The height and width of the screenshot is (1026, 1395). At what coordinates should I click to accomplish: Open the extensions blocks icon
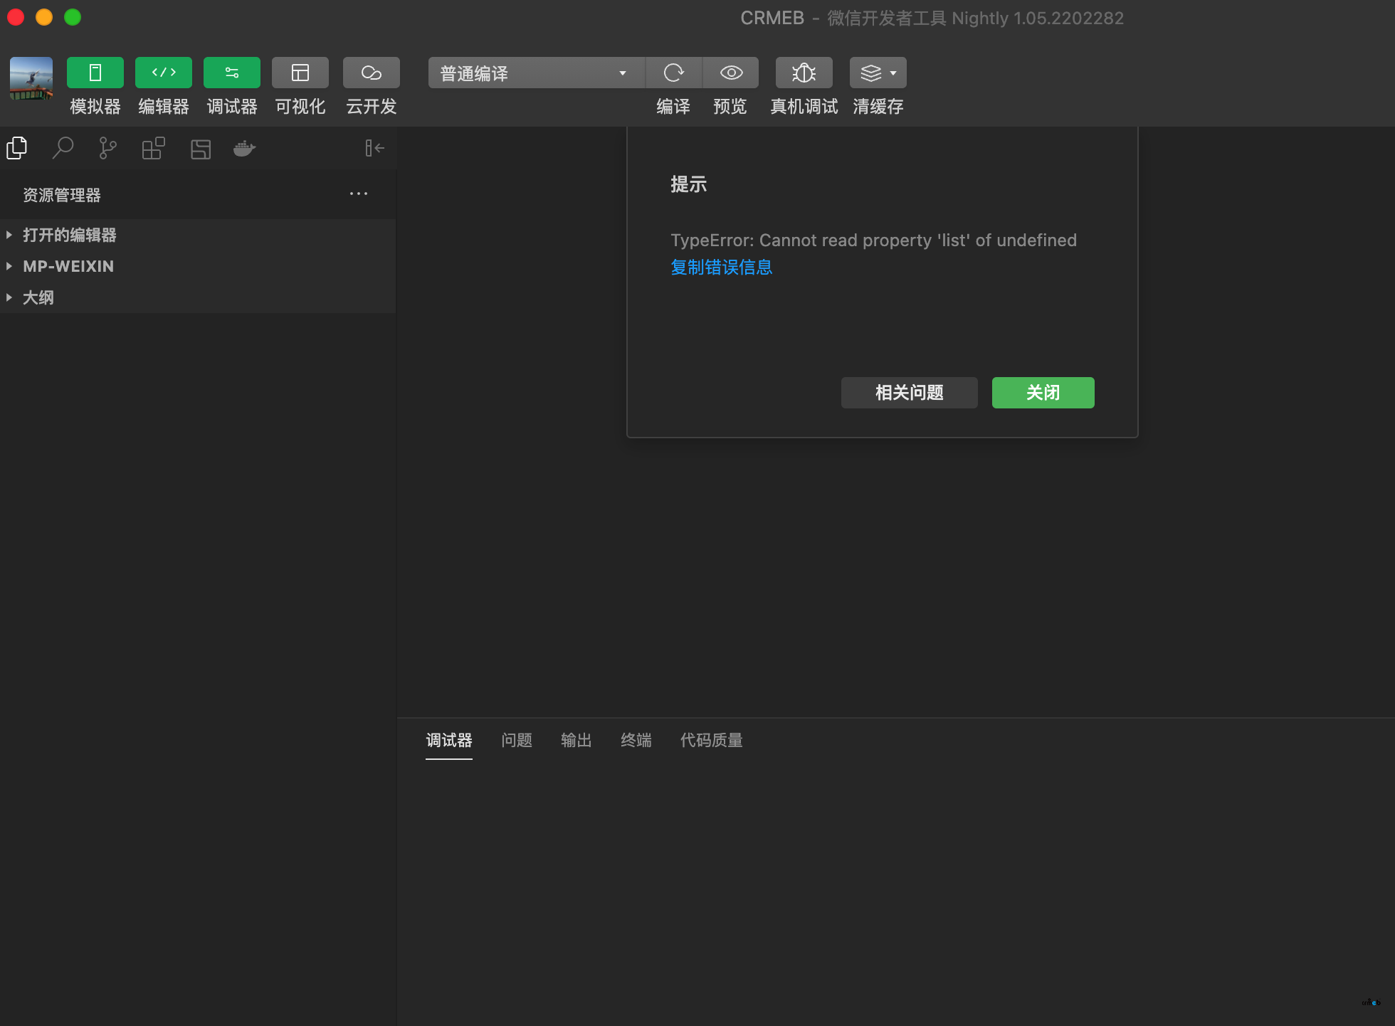153,148
